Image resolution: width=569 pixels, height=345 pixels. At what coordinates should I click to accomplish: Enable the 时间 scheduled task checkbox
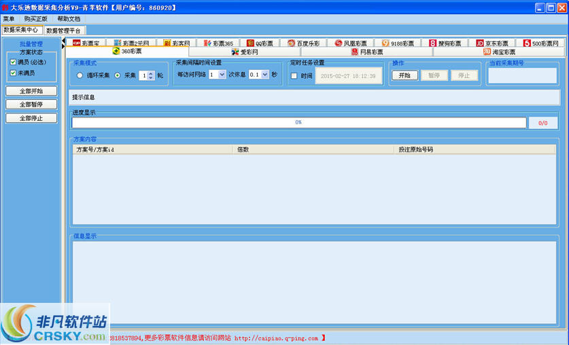pos(294,76)
